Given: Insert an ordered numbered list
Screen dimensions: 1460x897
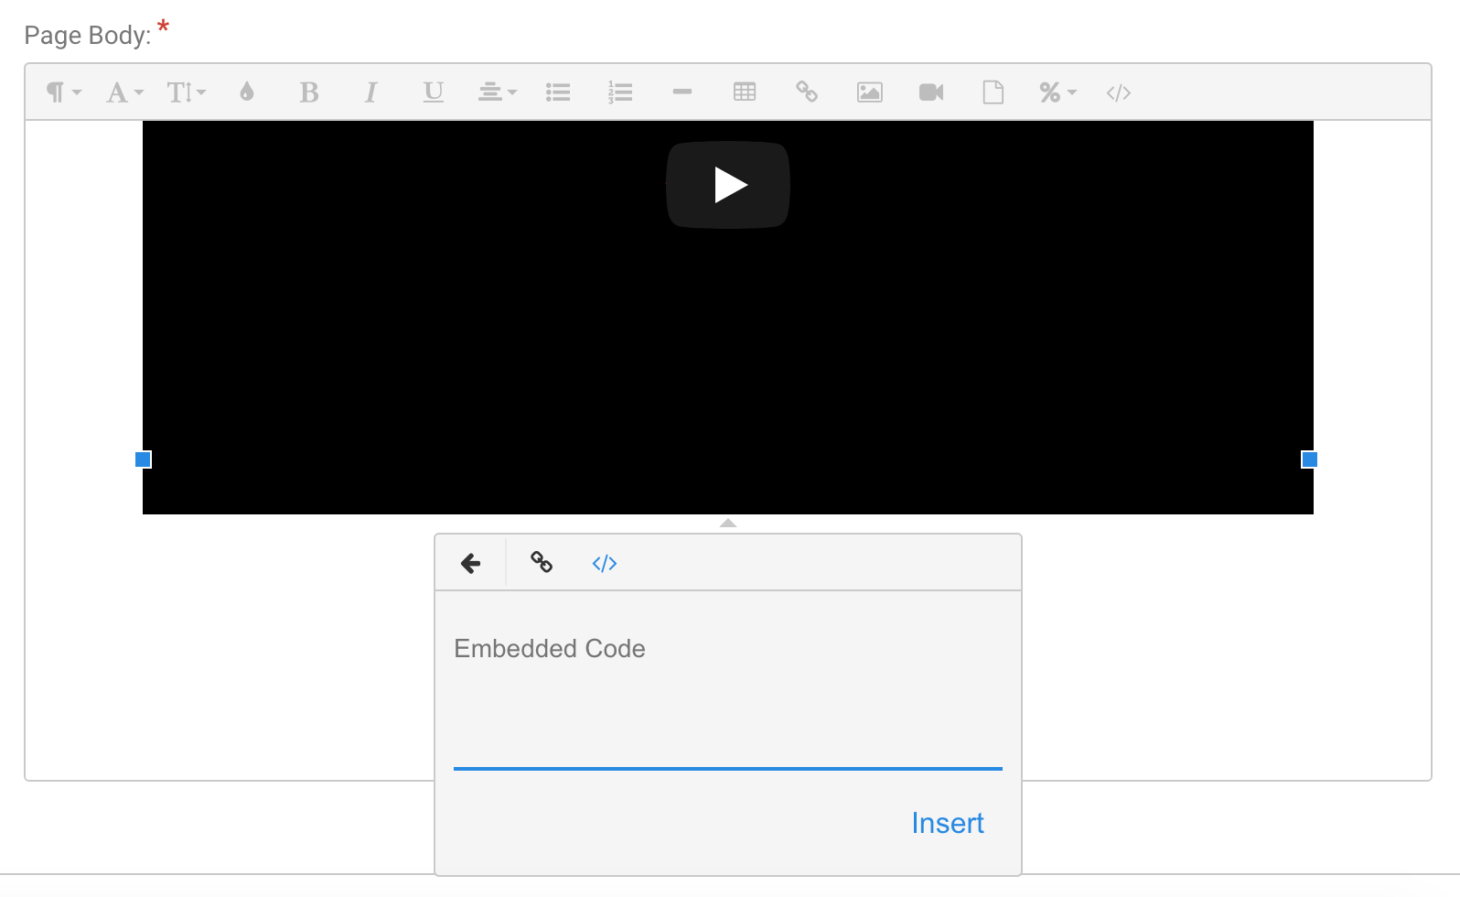Looking at the screenshot, I should point(620,92).
